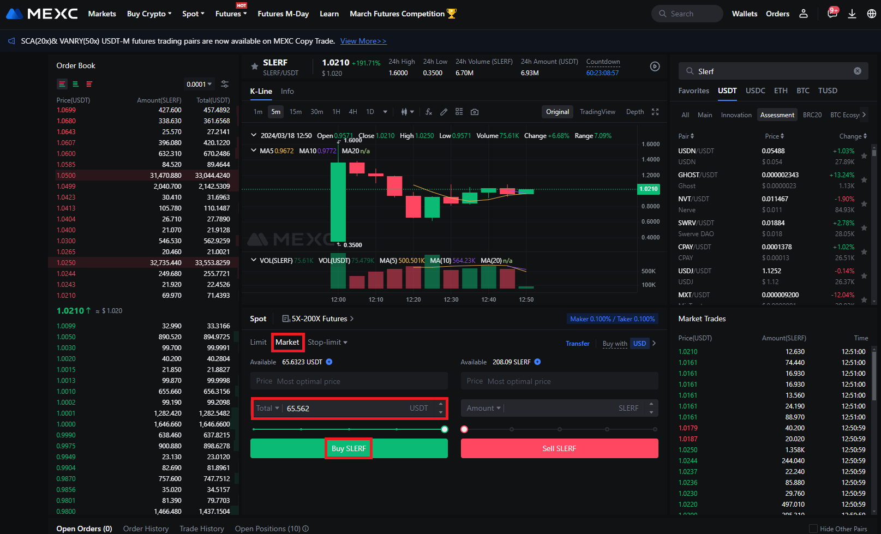The height and width of the screenshot is (534, 881).
Task: Click the plus icon next to available USDT
Action: (329, 362)
